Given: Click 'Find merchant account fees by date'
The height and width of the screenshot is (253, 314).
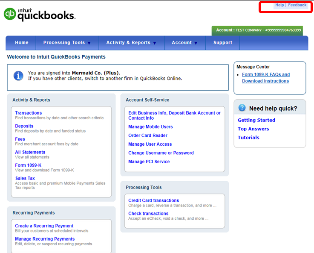Looking at the screenshot, I should 47,144.
